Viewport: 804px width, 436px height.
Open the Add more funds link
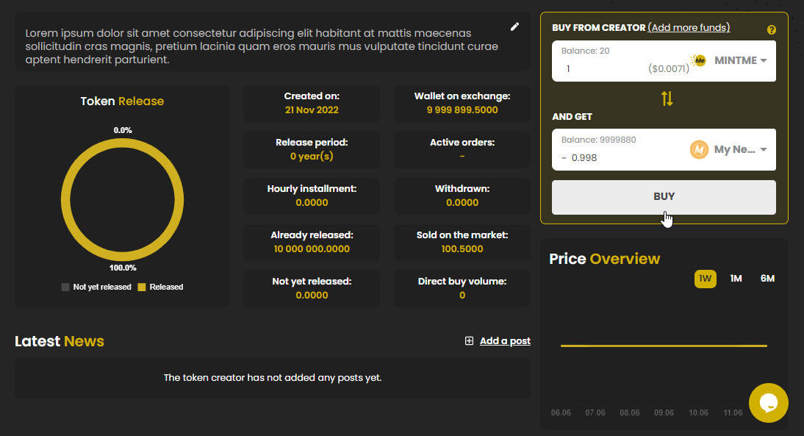689,28
